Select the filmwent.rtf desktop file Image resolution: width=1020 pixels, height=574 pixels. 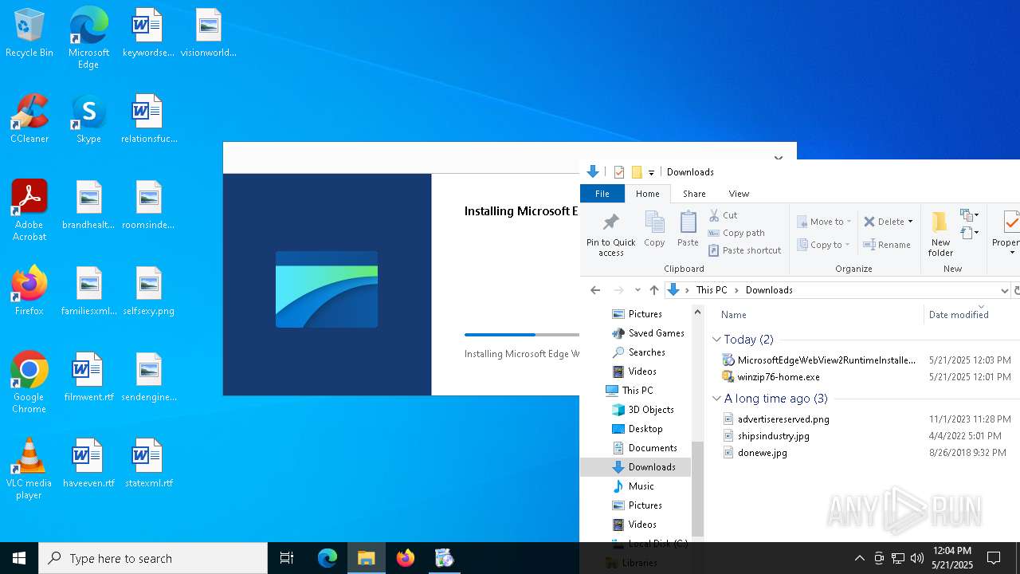click(x=88, y=377)
